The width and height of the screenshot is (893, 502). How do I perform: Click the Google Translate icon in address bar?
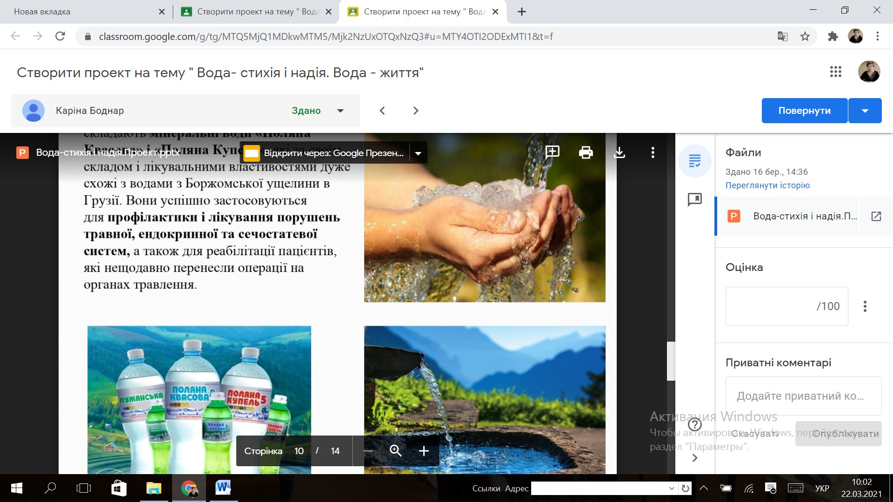(x=783, y=36)
